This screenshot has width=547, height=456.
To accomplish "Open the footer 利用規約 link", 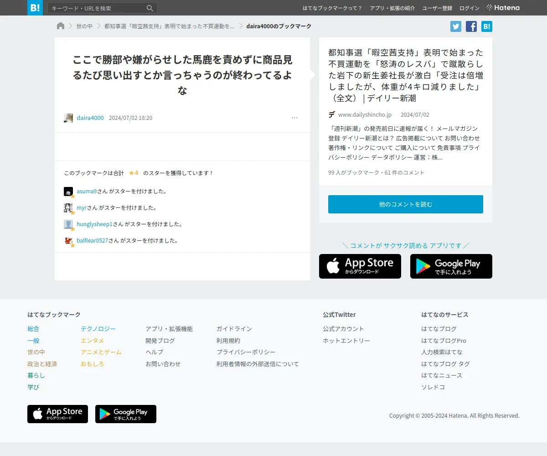I will (228, 341).
